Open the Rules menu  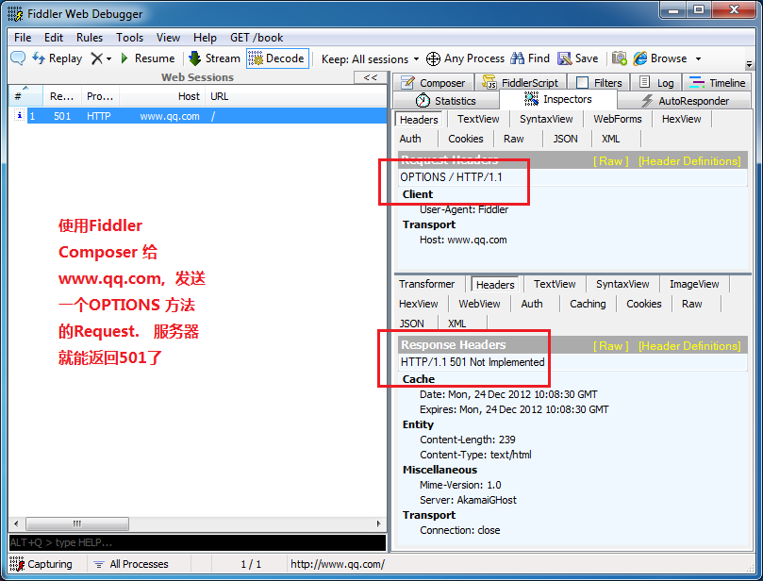tap(90, 38)
